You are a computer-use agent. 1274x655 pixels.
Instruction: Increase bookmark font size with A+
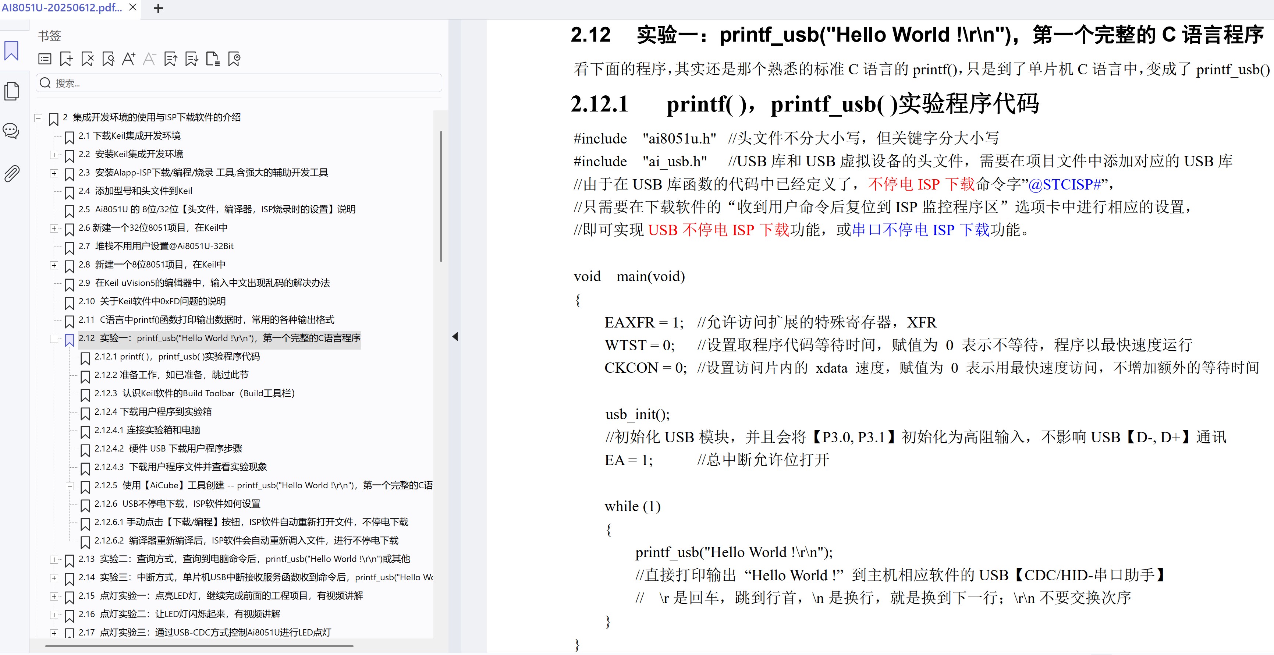point(129,59)
